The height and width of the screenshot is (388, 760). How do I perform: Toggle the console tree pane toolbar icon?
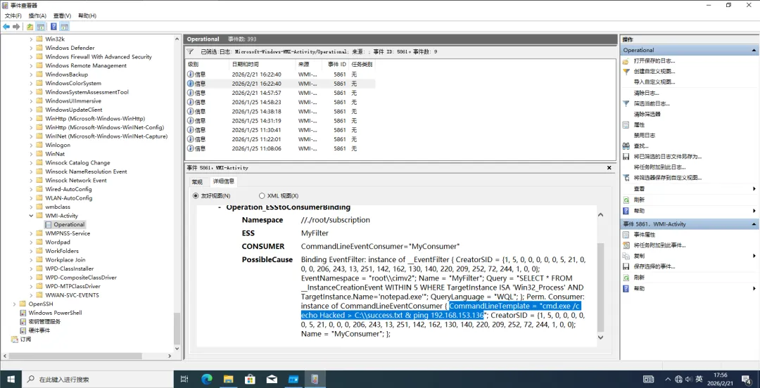pos(41,27)
